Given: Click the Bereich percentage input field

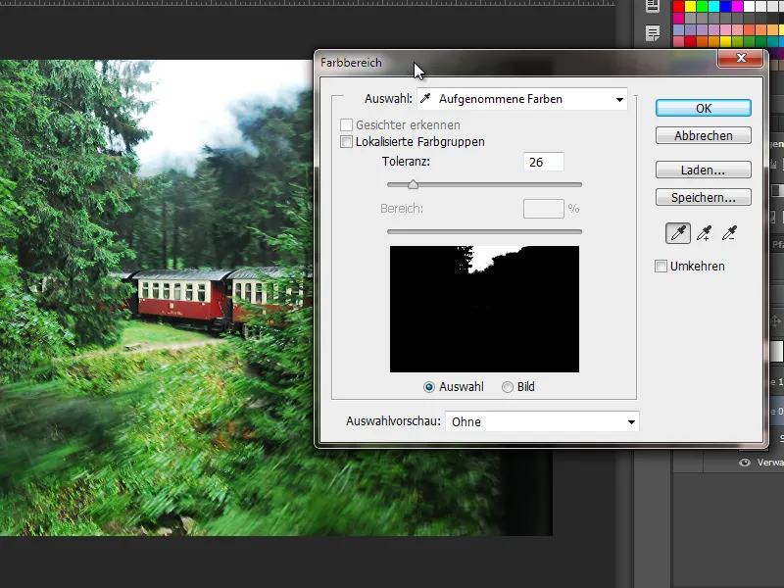Looking at the screenshot, I should coord(544,209).
